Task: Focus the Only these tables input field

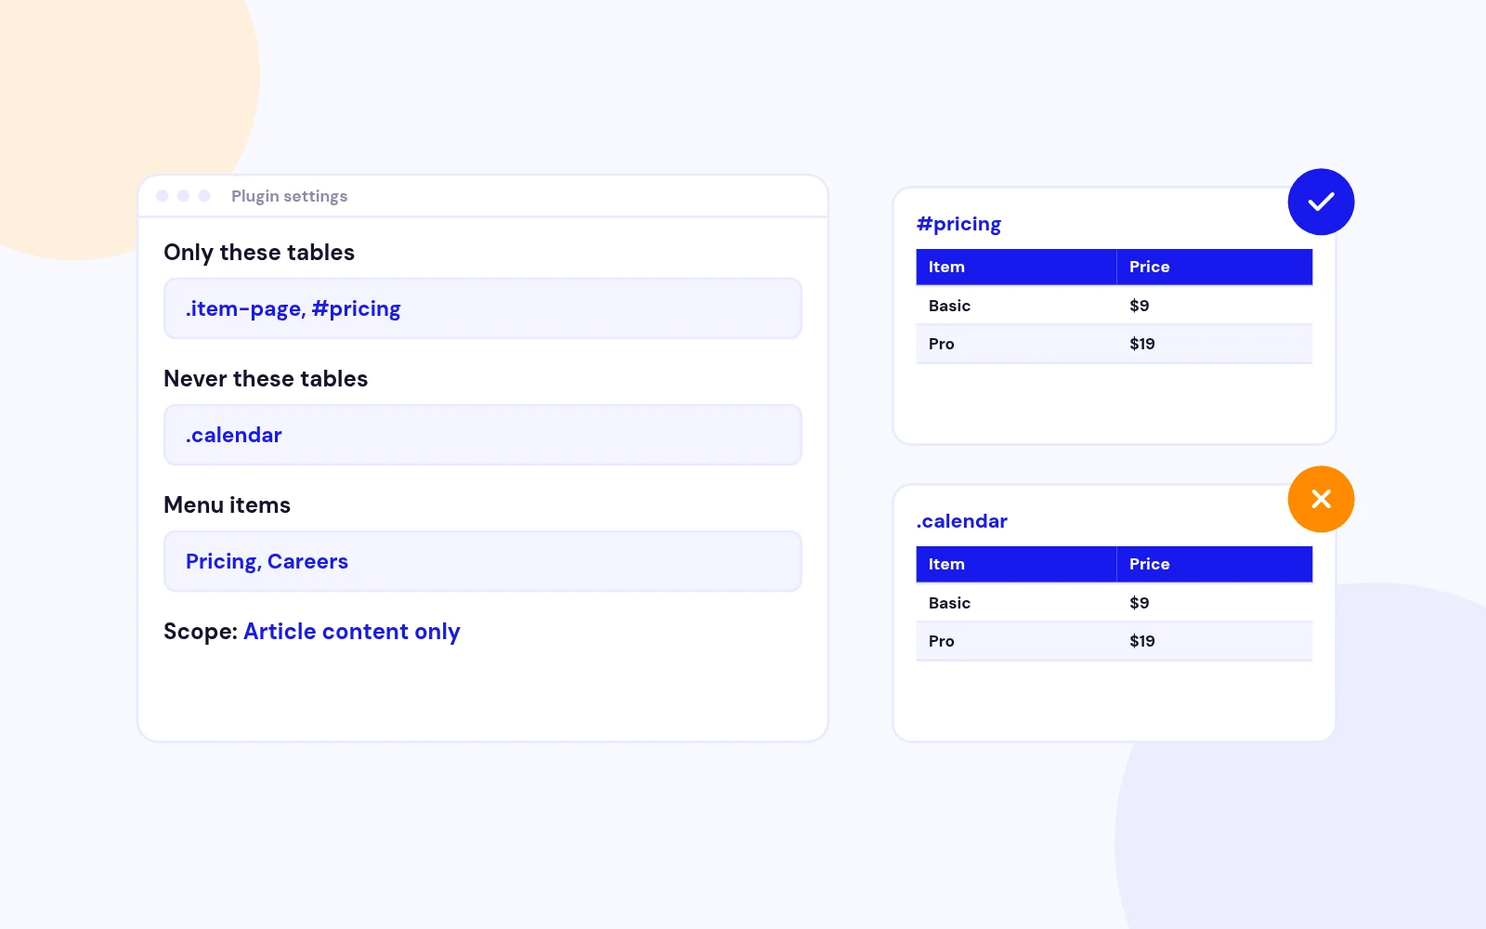Action: click(x=483, y=308)
